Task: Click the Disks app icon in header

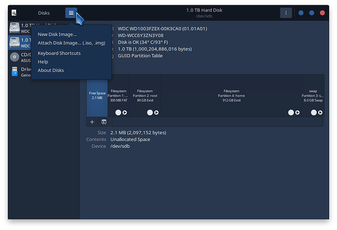Action: pos(14,13)
